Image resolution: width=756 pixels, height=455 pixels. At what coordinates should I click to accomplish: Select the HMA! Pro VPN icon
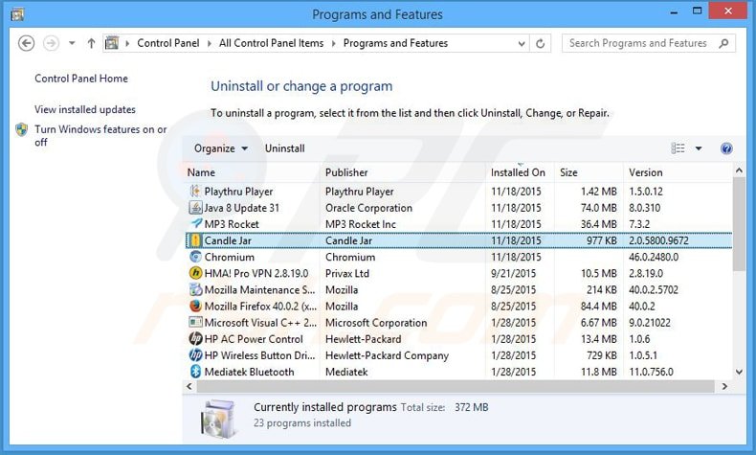pyautogui.click(x=195, y=273)
